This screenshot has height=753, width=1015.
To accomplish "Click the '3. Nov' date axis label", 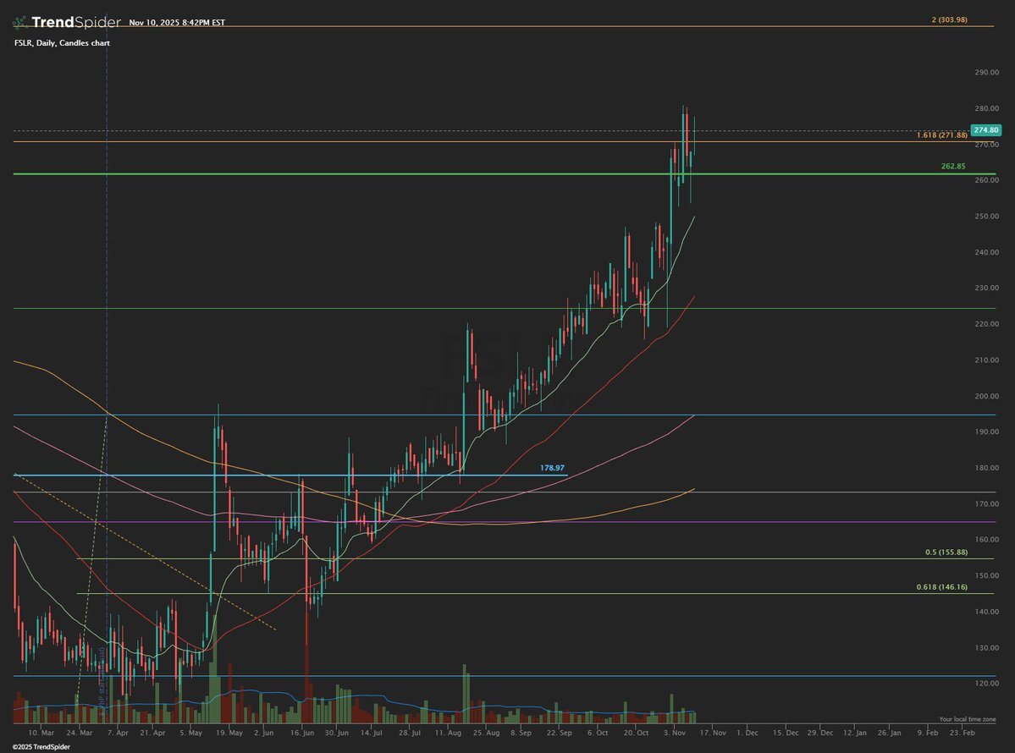I will click(x=674, y=733).
